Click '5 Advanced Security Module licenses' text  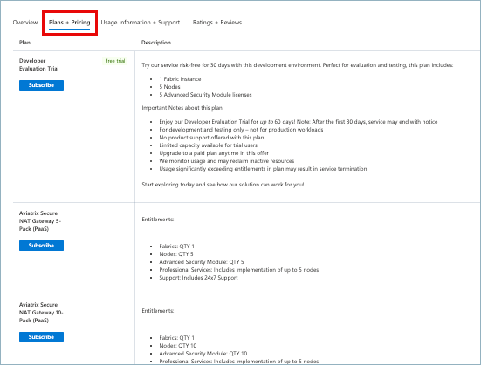point(205,95)
